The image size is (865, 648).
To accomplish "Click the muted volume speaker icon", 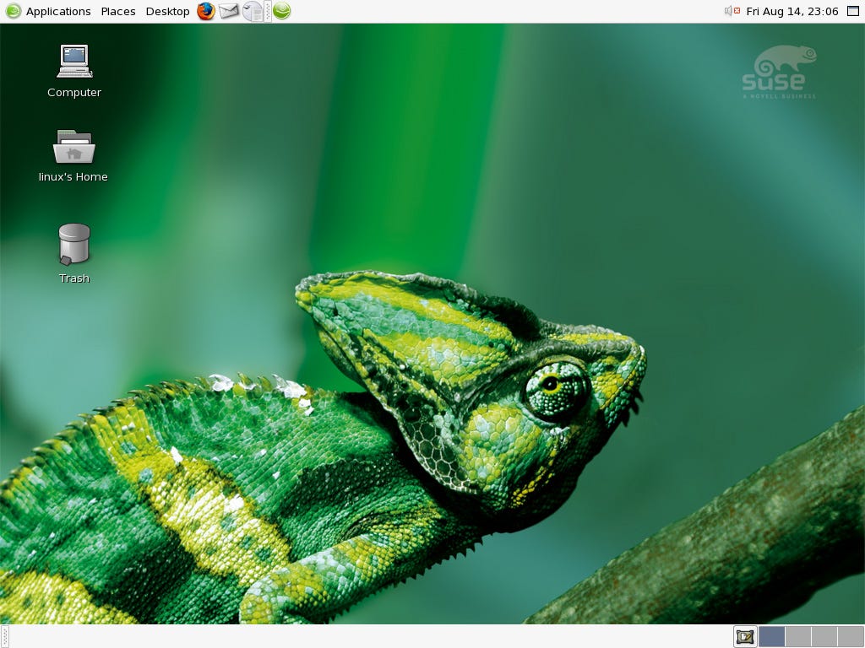I will (x=732, y=11).
